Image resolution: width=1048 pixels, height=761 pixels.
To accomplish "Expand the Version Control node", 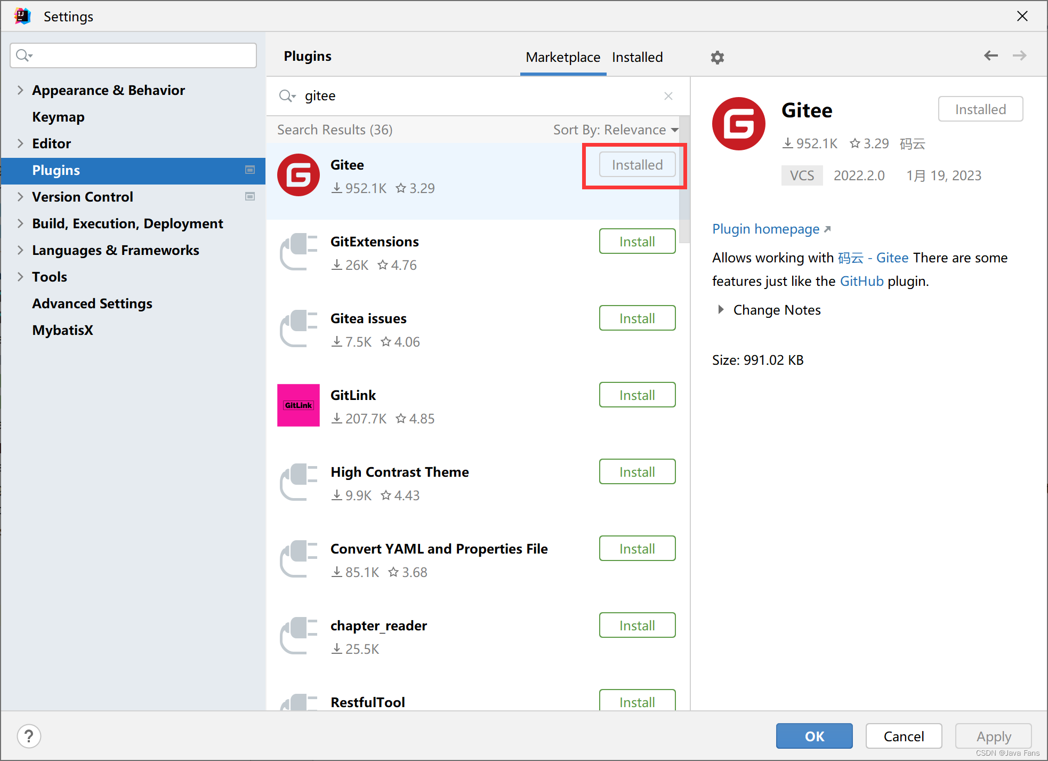I will click(20, 197).
